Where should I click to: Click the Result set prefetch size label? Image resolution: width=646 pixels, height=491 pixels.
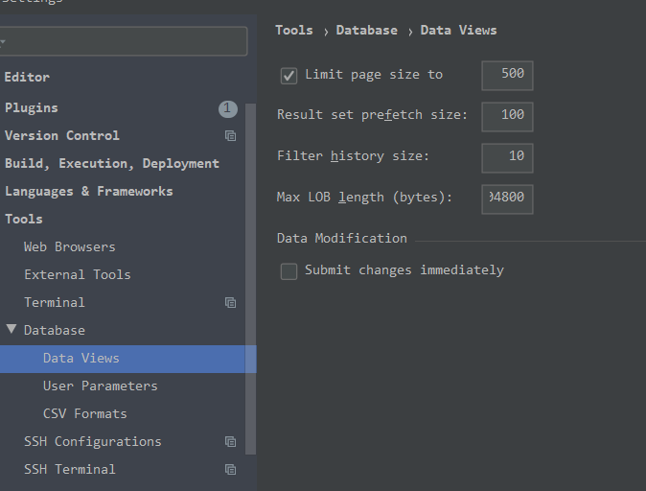click(x=372, y=115)
